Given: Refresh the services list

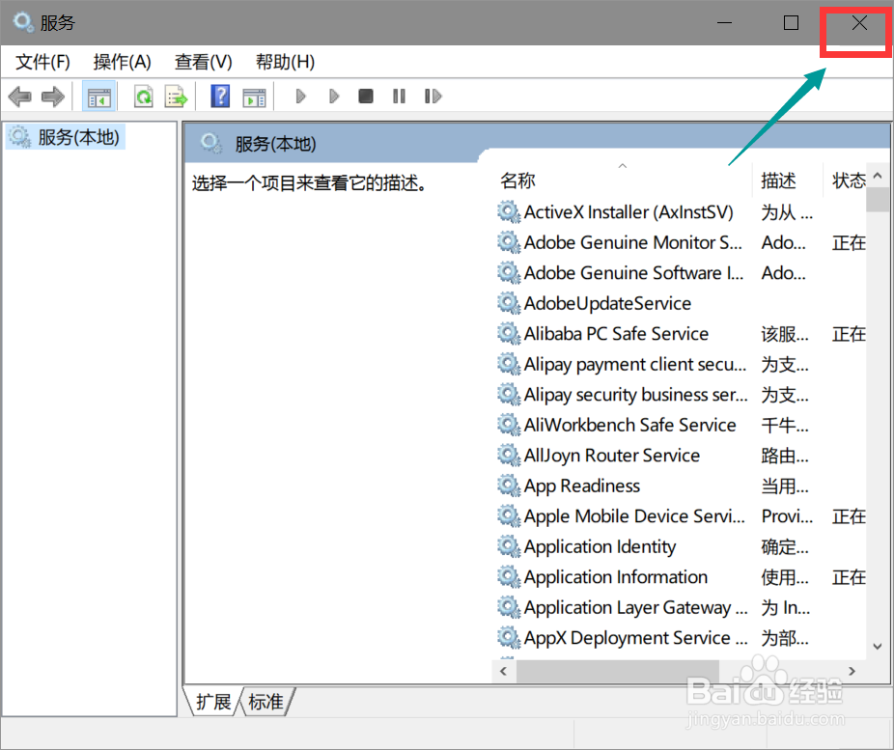Looking at the screenshot, I should coord(143,96).
